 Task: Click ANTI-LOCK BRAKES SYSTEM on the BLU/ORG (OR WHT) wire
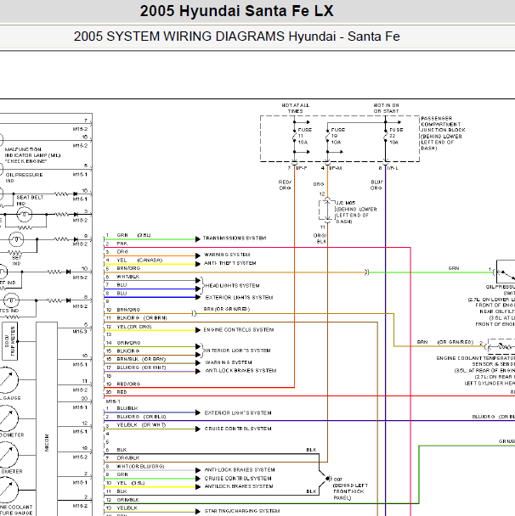[x=241, y=371]
